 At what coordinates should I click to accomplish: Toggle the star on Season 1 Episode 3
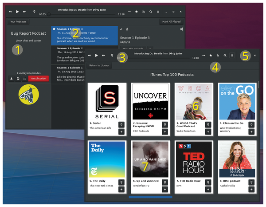click(54, 29)
